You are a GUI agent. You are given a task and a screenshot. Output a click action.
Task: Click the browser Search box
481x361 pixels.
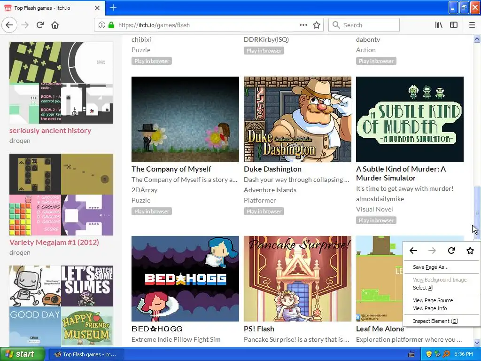[x=364, y=25]
